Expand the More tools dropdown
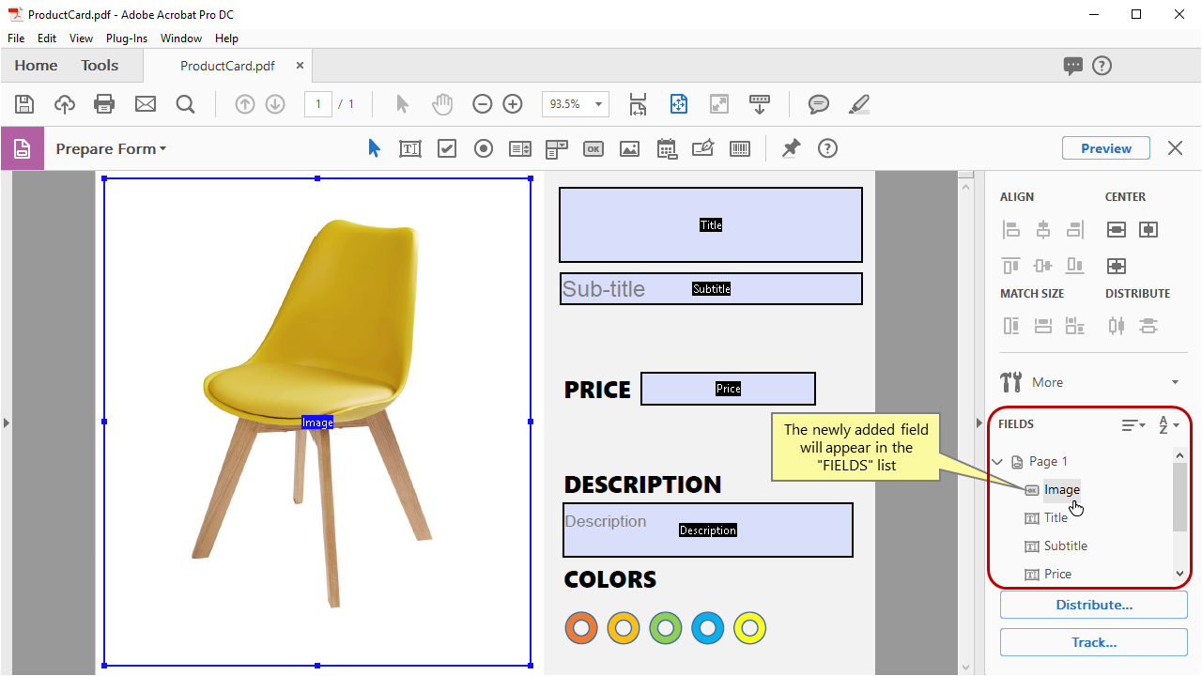The height and width of the screenshot is (676, 1202). [x=1175, y=382]
